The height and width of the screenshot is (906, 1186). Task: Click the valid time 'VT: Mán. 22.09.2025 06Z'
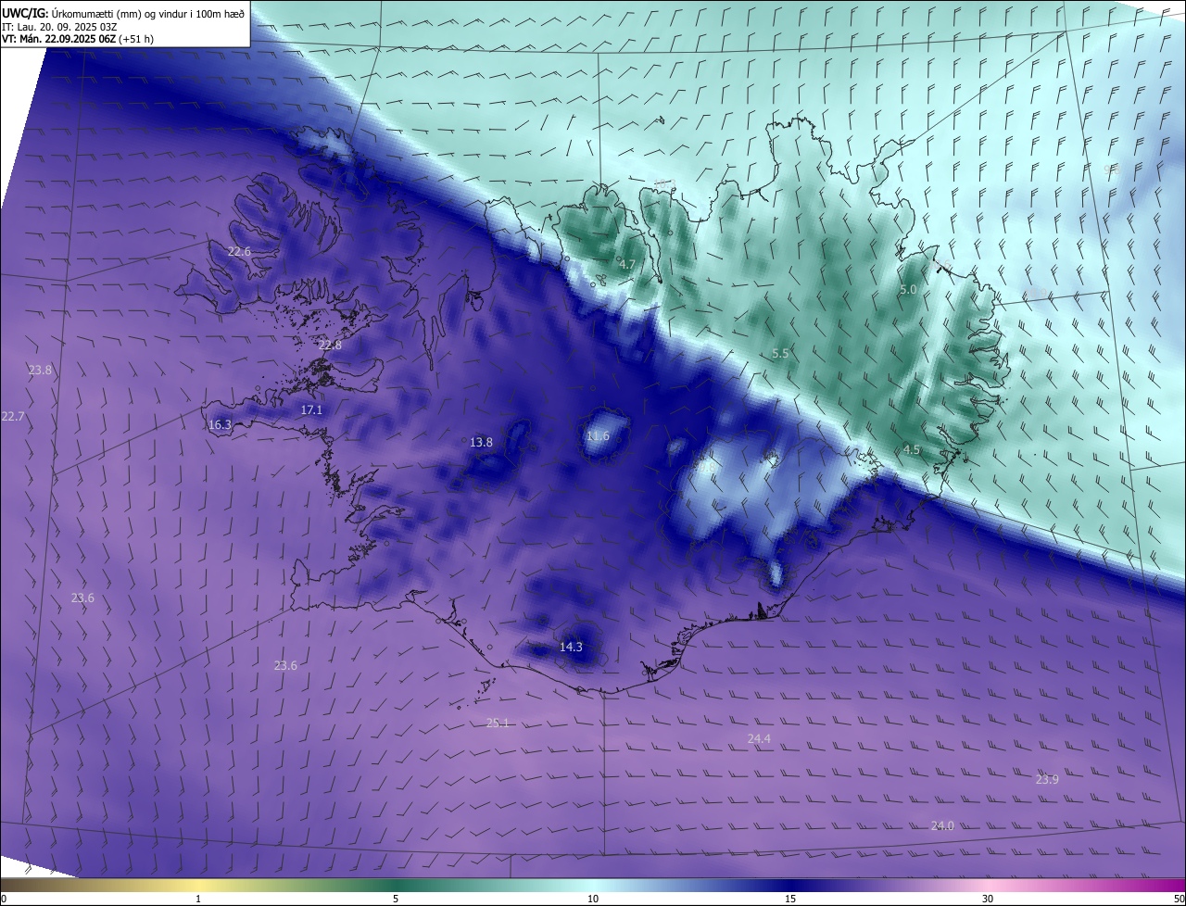pos(58,39)
